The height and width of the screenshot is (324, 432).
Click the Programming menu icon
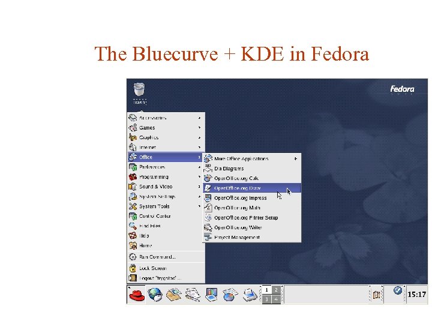pos(133,176)
